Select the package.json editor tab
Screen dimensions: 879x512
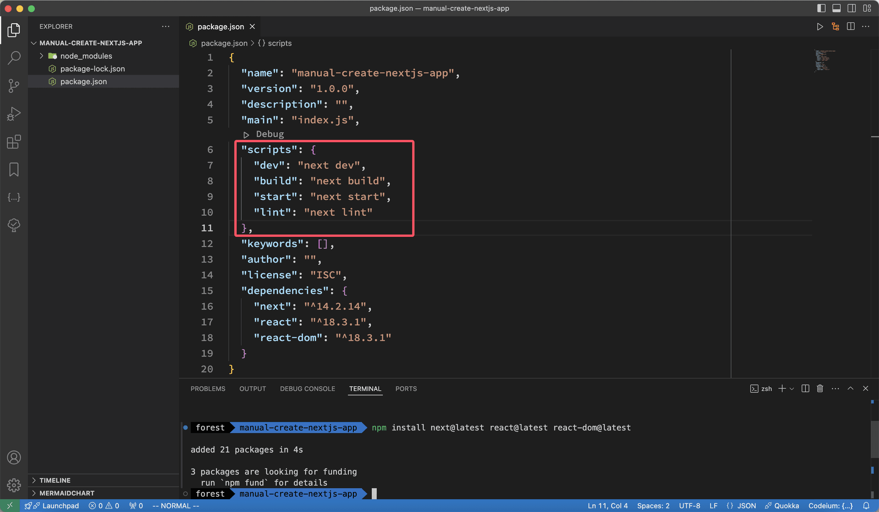point(220,27)
